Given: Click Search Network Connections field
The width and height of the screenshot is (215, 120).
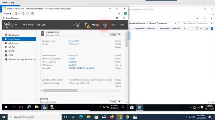Looking at the screenshot, I should click(198, 23).
